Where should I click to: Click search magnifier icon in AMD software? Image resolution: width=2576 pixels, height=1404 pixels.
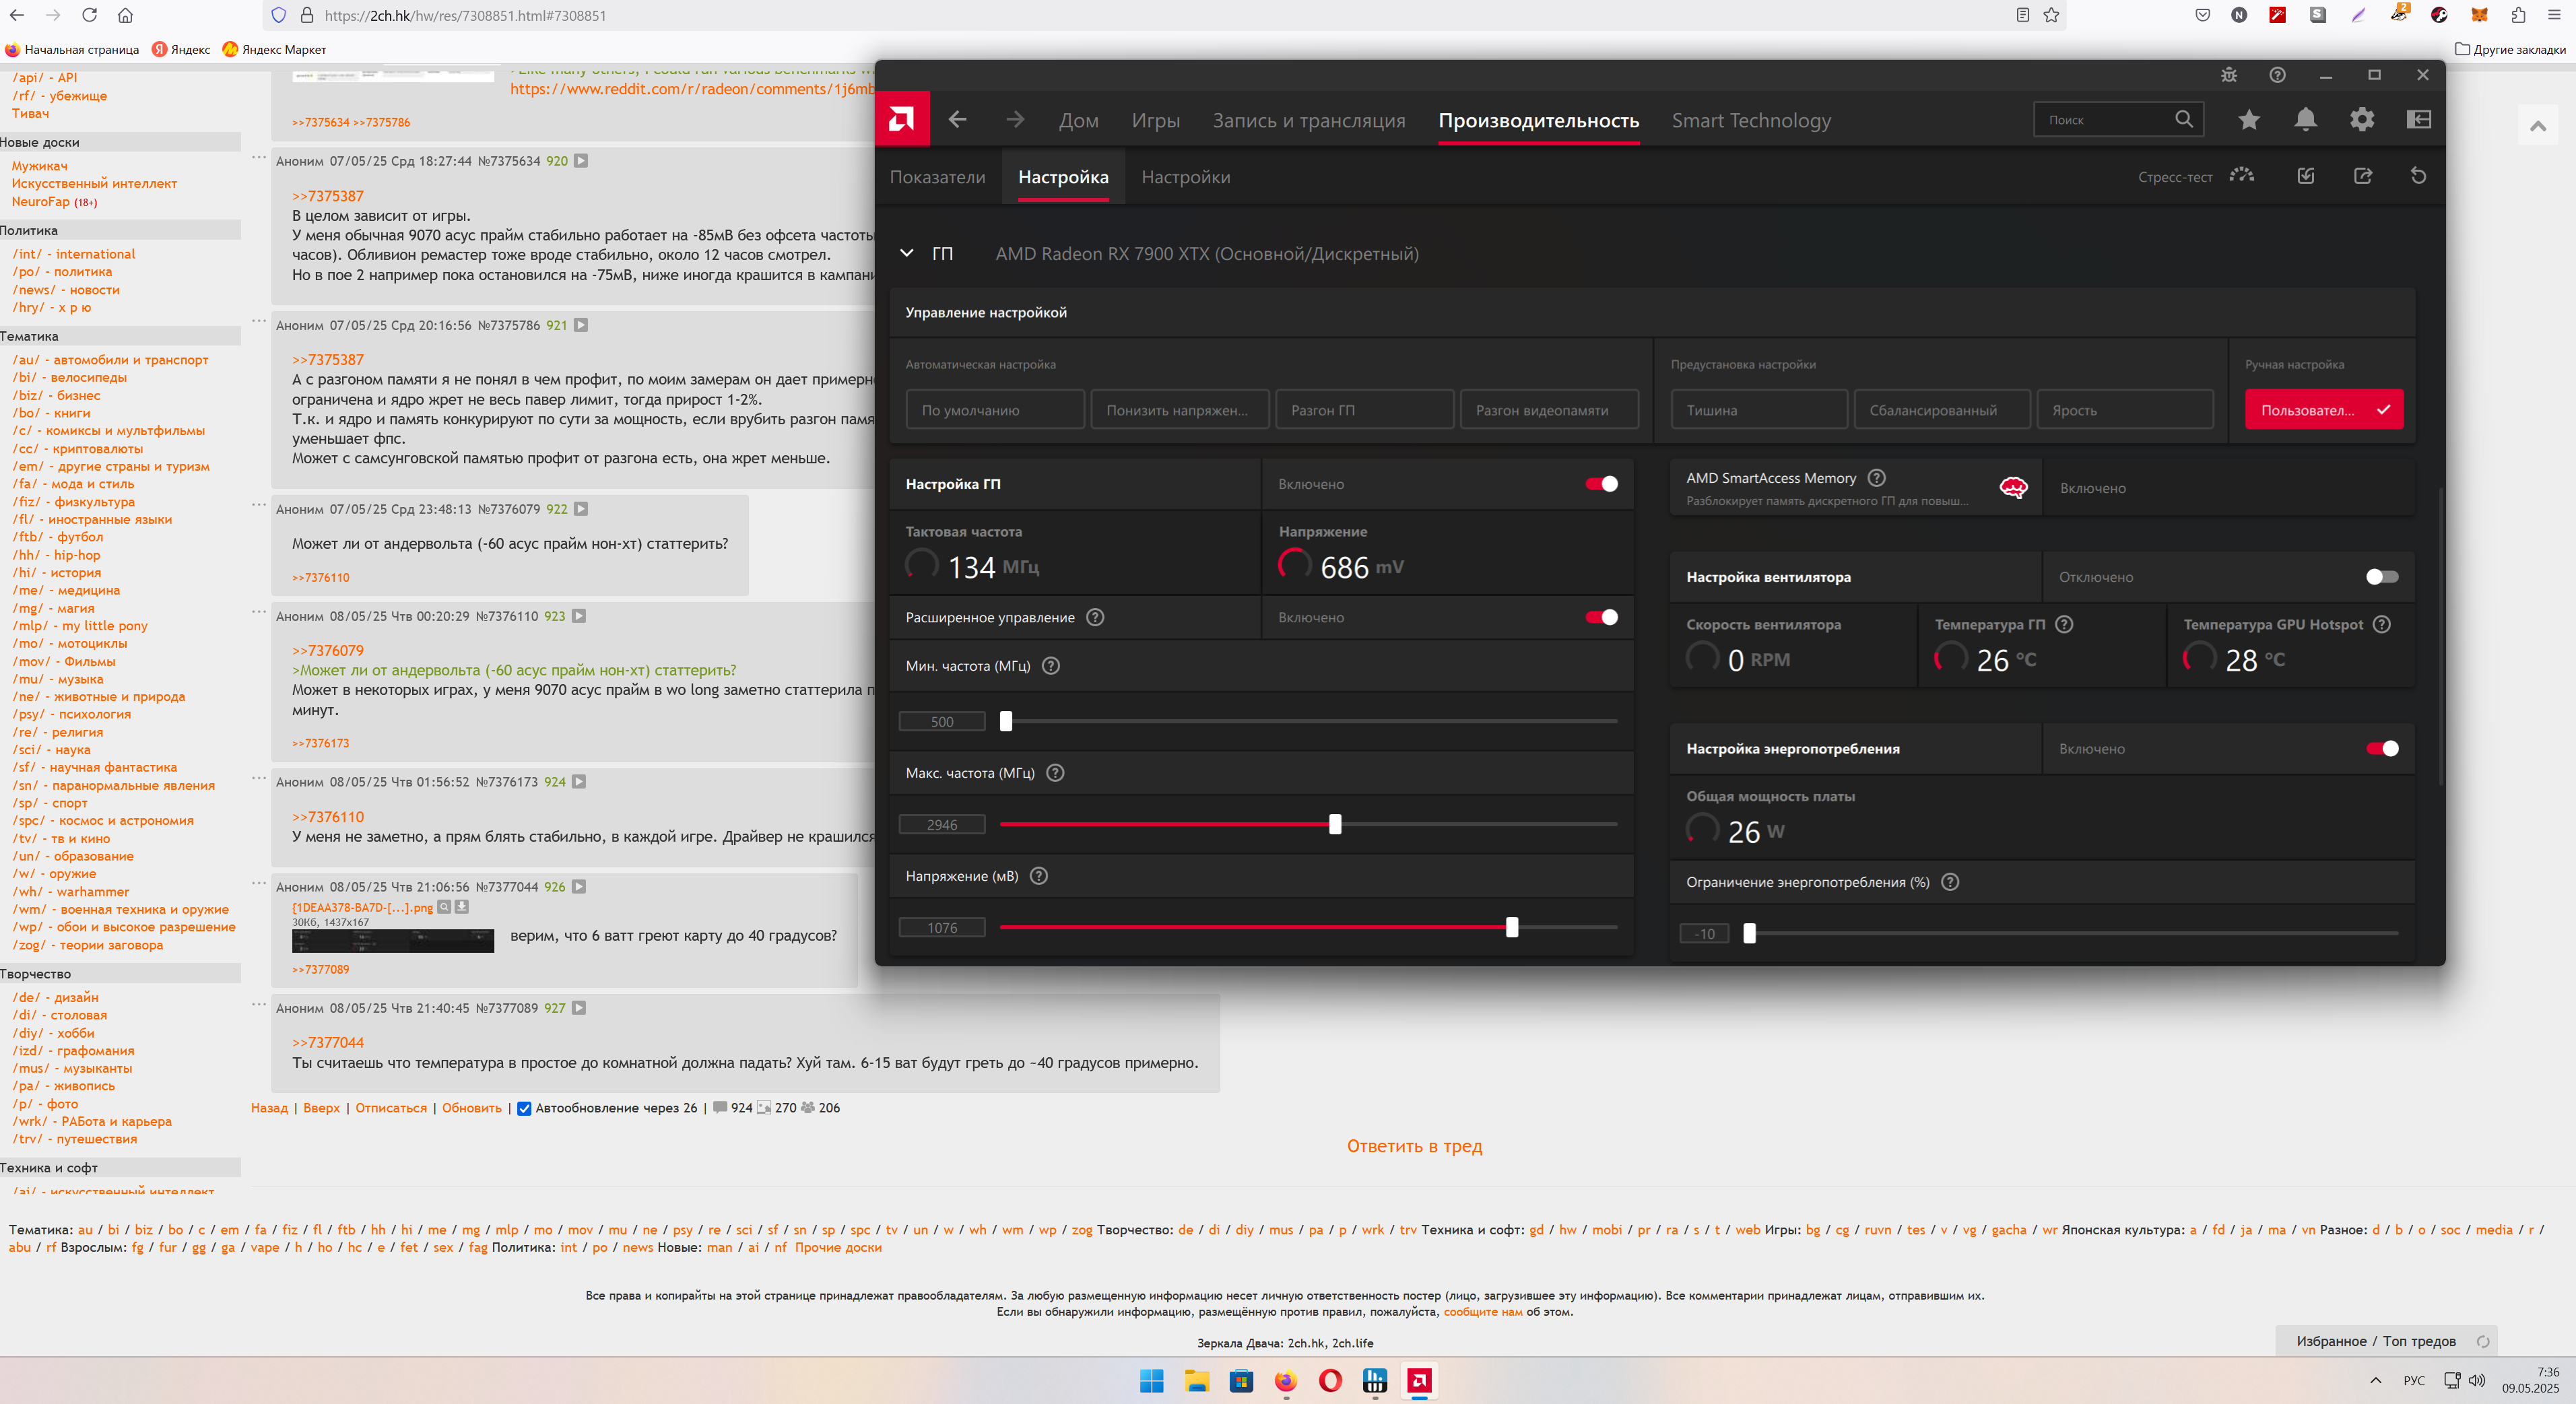click(2184, 119)
